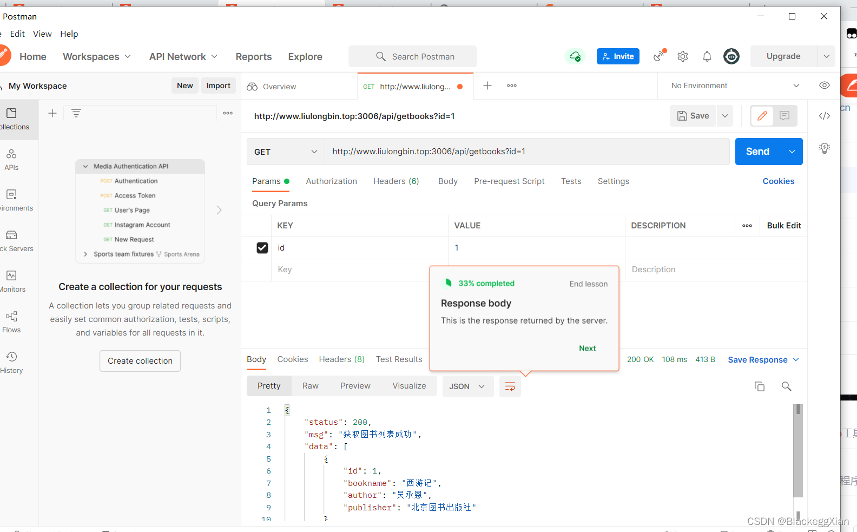Open the Cookies link
857x532 pixels.
(x=779, y=181)
